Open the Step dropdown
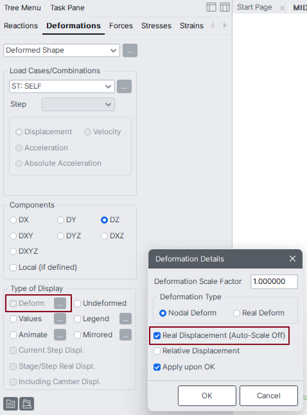The width and height of the screenshot is (307, 415). coord(78,104)
